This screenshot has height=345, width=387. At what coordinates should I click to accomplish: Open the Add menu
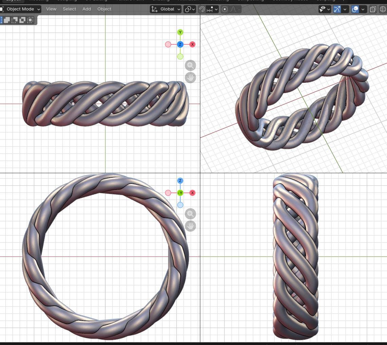click(87, 9)
